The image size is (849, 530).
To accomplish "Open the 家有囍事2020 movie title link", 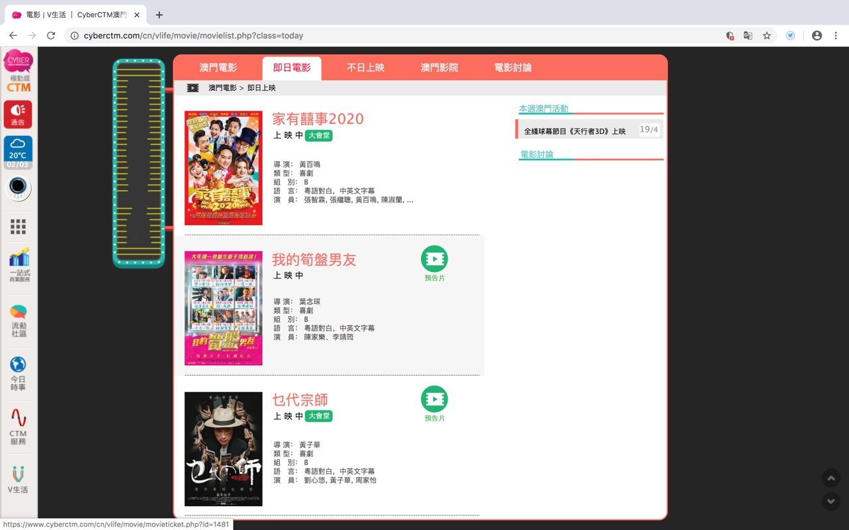I will coord(318,119).
